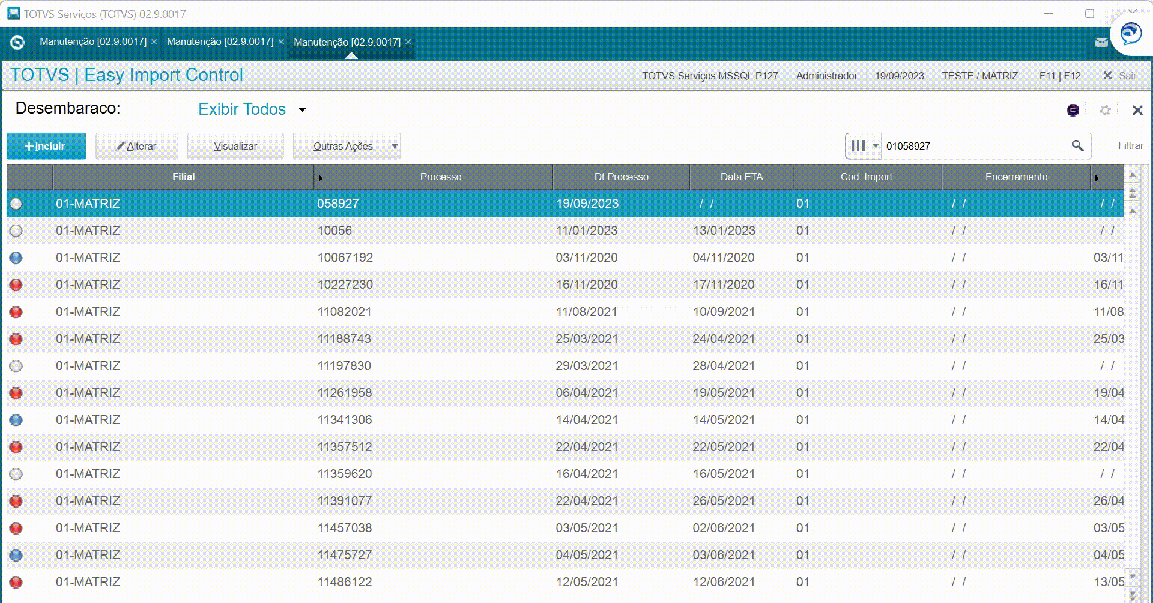The image size is (1153, 603).
Task: Open the Outras Ações dropdown arrow
Action: 395,146
